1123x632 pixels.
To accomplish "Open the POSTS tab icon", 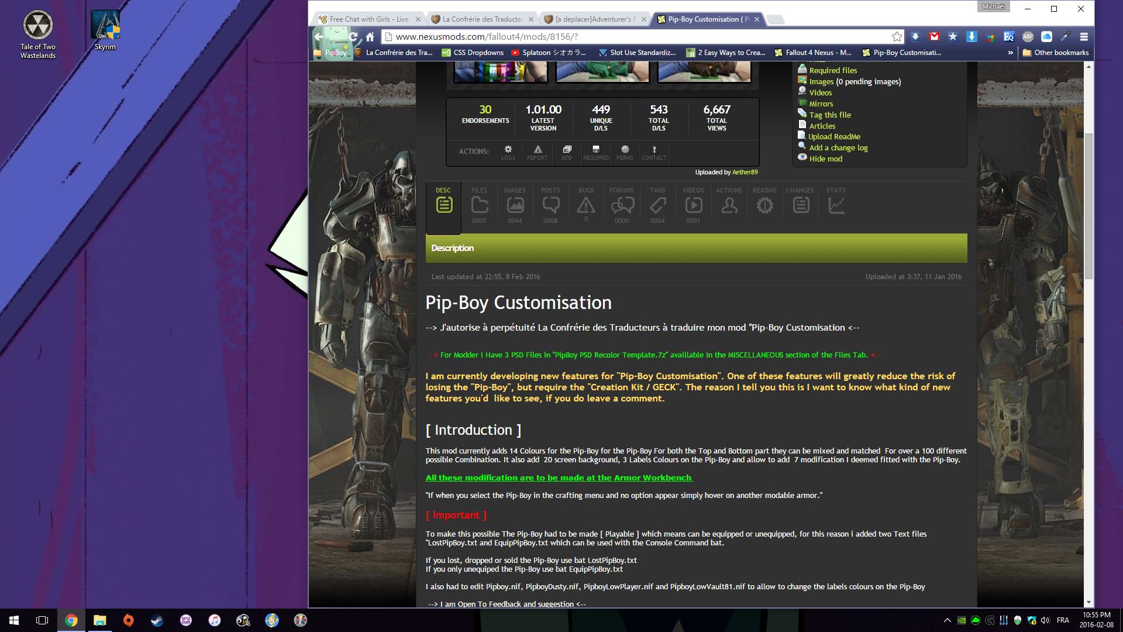I will pyautogui.click(x=550, y=205).
